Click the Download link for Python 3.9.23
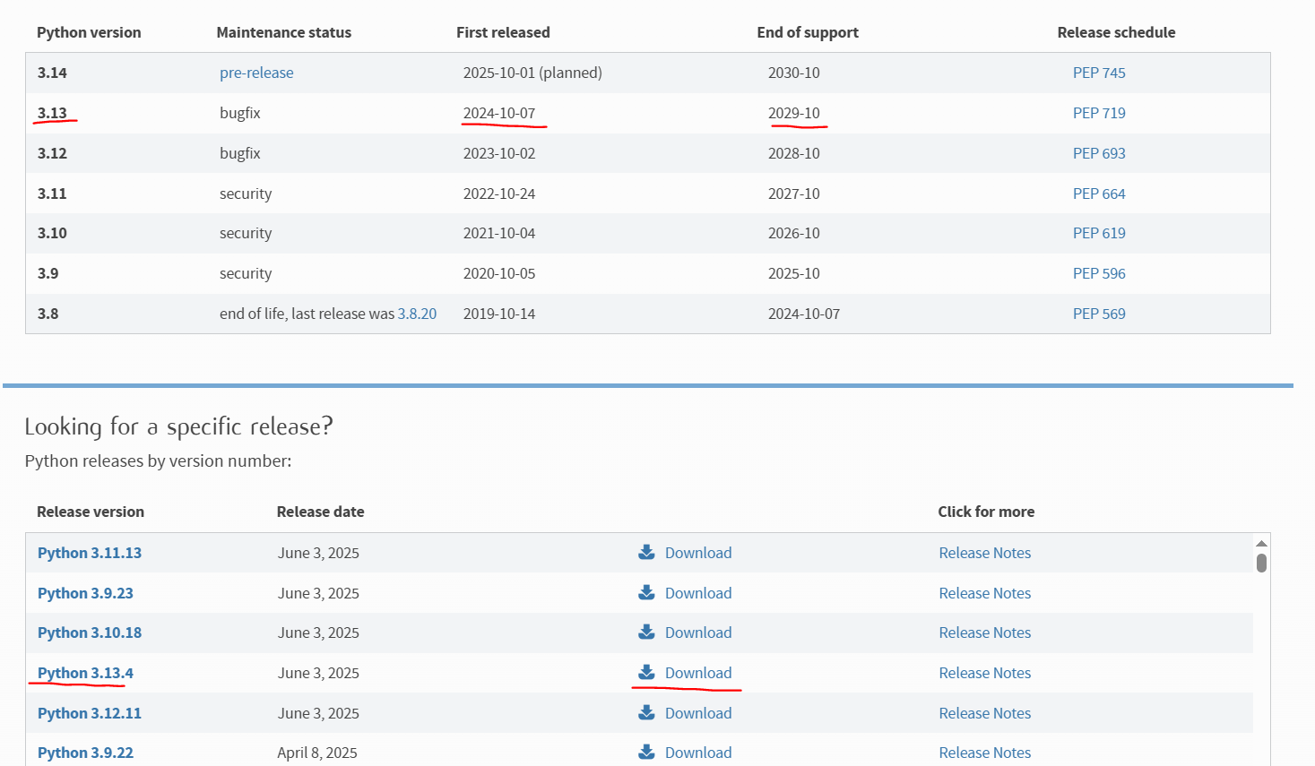The height and width of the screenshot is (766, 1315). (x=698, y=593)
